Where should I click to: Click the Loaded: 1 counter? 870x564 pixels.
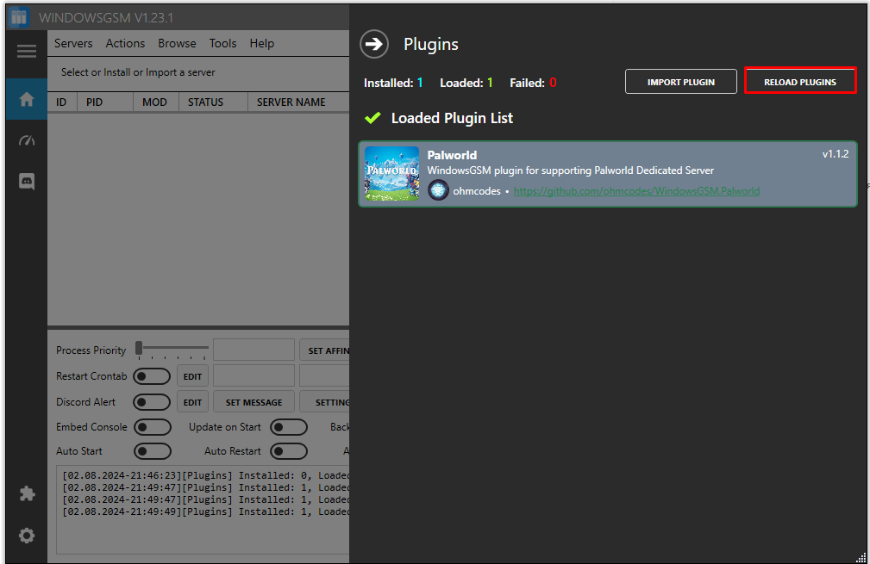466,83
